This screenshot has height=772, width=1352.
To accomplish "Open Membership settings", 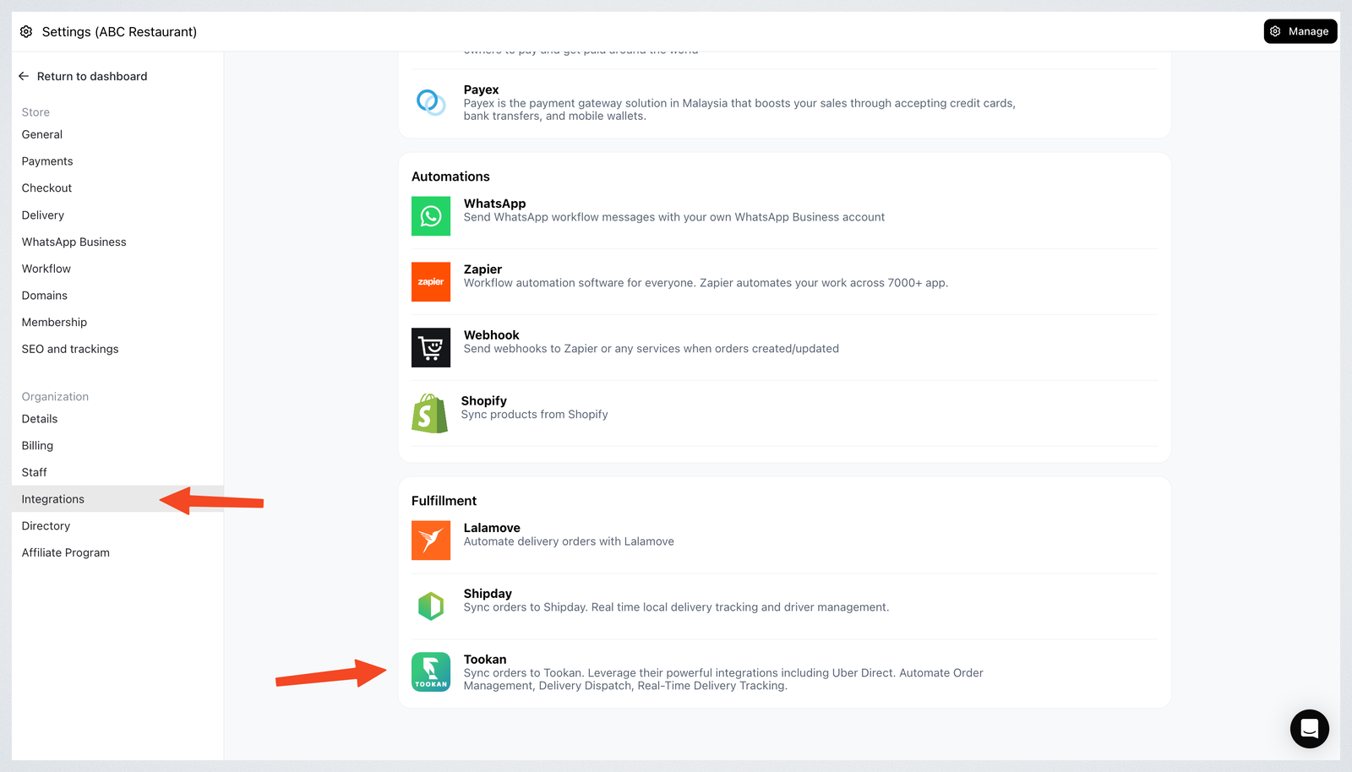I will click(54, 323).
